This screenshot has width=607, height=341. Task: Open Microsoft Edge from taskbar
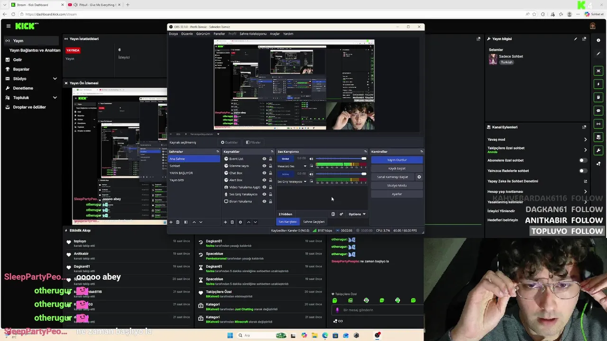click(325, 335)
